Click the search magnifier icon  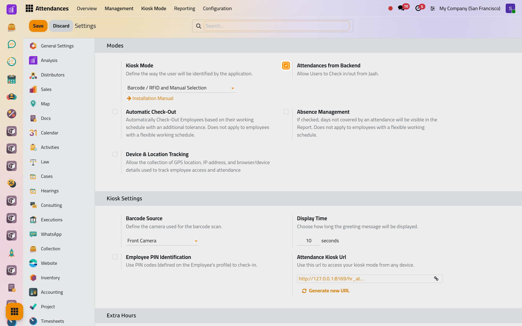199,26
